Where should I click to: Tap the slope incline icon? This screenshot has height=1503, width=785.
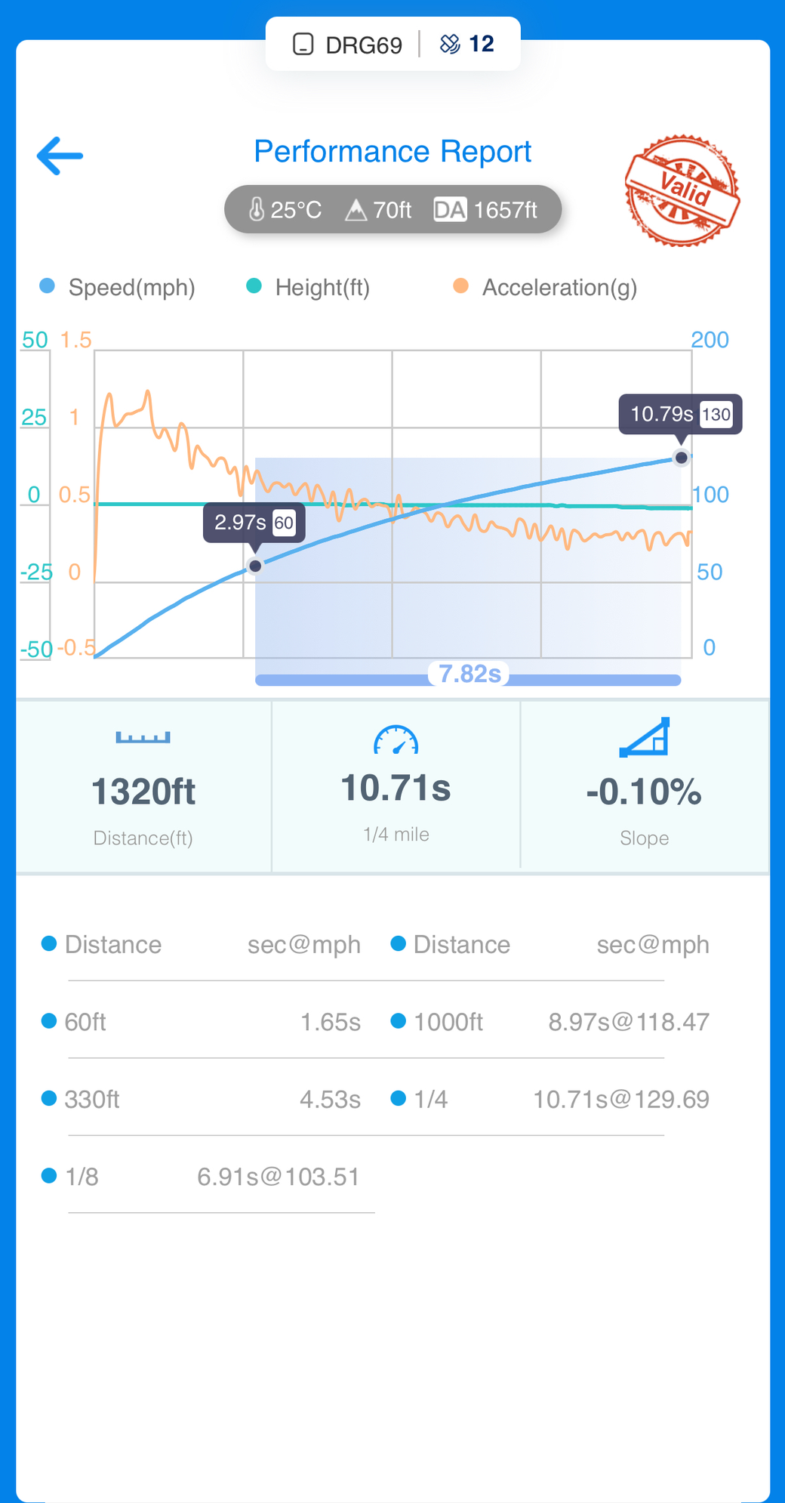[x=644, y=737]
